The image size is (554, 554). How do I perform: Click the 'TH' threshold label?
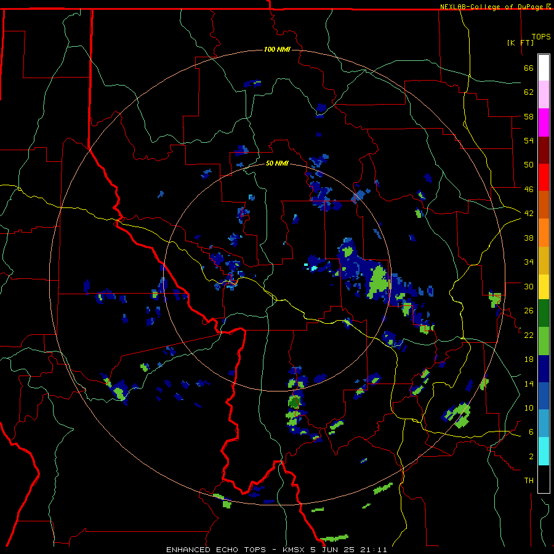[529, 481]
